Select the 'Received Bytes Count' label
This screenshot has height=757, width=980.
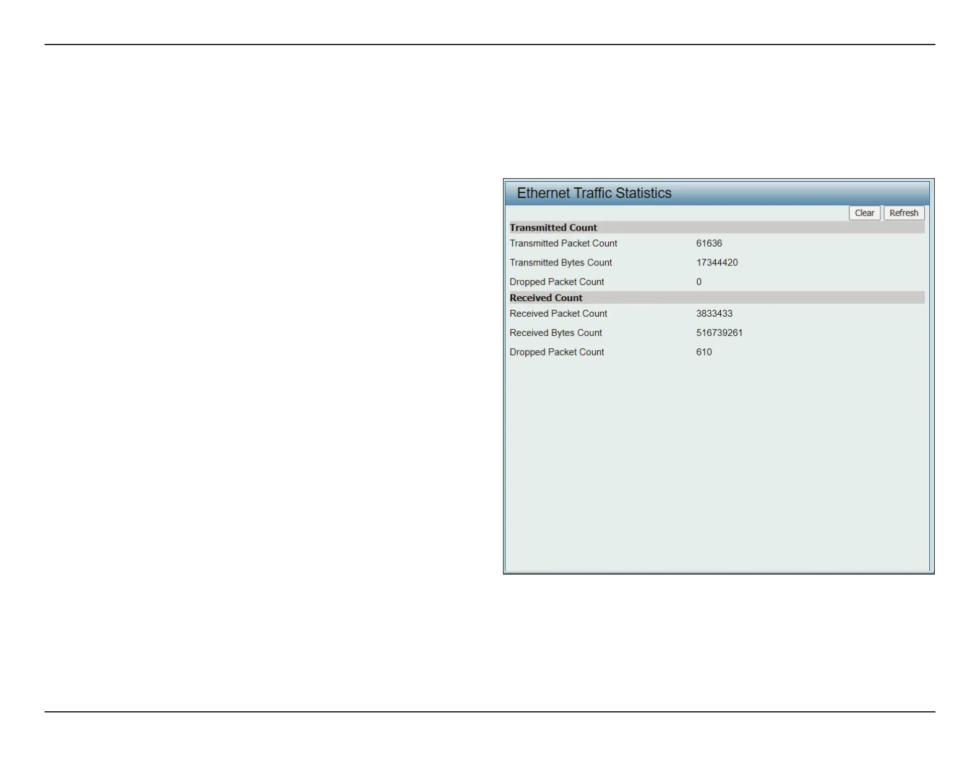click(x=556, y=333)
